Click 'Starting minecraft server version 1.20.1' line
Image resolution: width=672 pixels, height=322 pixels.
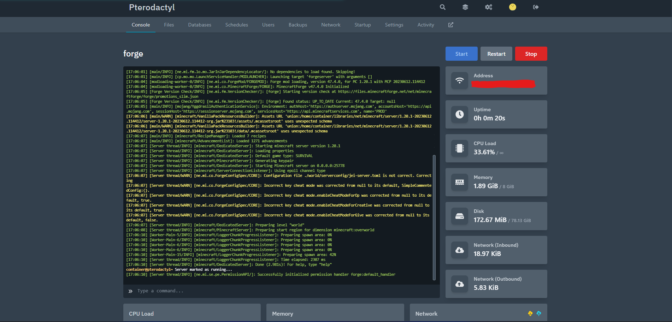[233, 146]
